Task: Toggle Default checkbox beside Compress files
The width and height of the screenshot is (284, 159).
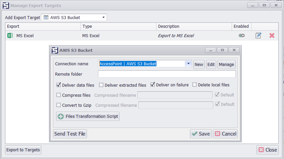Action: [217, 95]
